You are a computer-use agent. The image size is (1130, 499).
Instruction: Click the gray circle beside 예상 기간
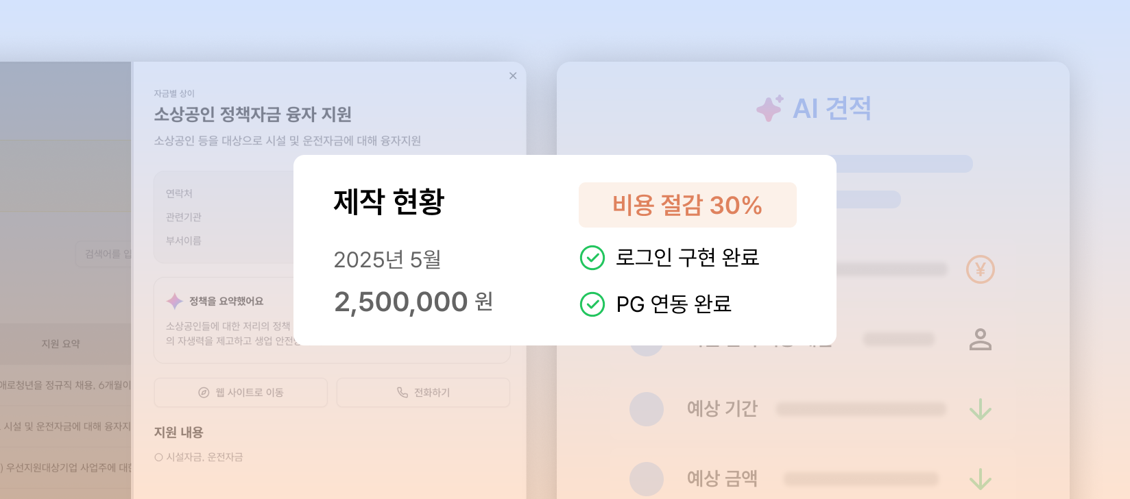coord(647,409)
